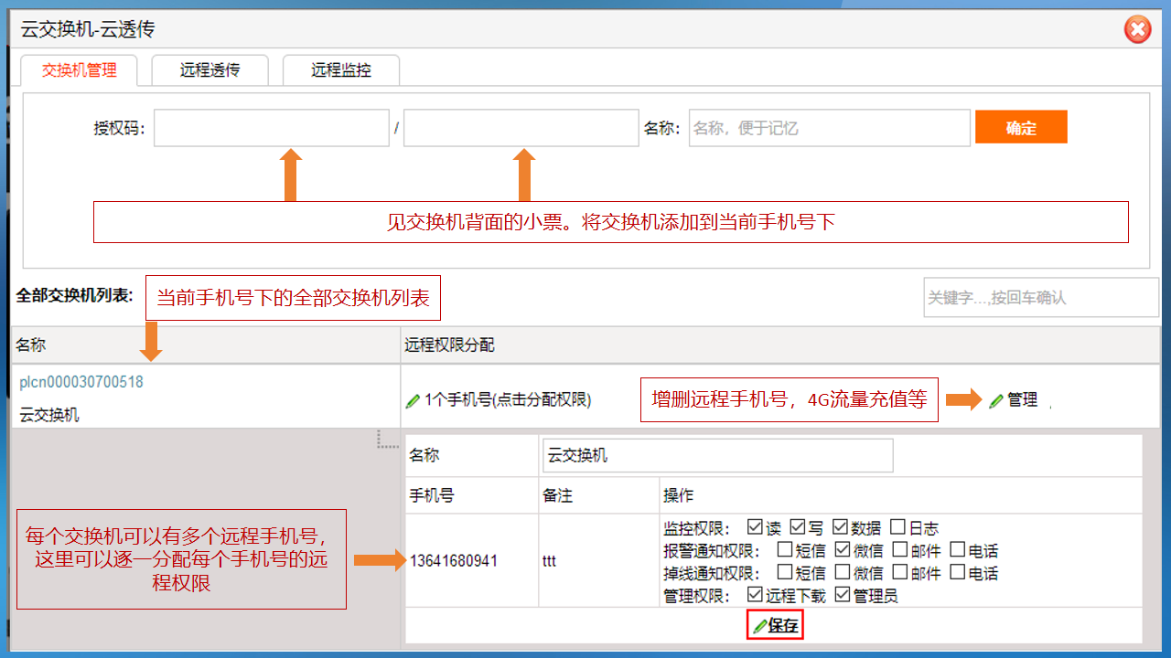Click the keyword search box
The height and width of the screenshot is (658, 1171).
(x=1041, y=298)
